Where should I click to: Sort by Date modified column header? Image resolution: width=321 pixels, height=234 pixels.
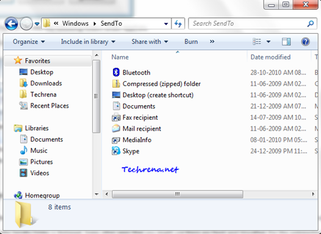[x=270, y=57]
